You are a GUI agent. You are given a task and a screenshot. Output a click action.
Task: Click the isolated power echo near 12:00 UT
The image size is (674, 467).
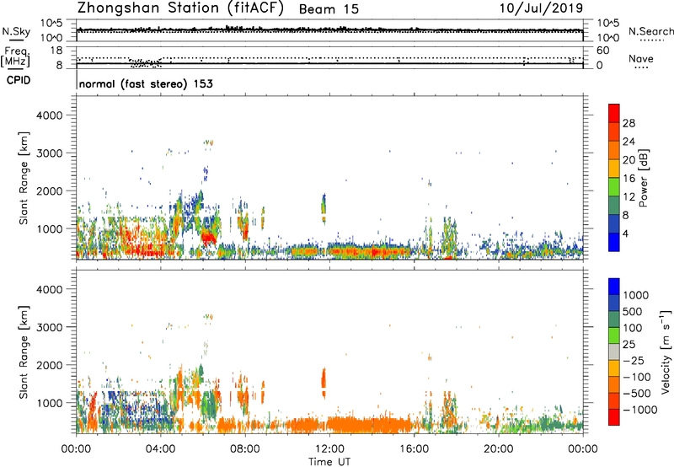pyautogui.click(x=324, y=208)
